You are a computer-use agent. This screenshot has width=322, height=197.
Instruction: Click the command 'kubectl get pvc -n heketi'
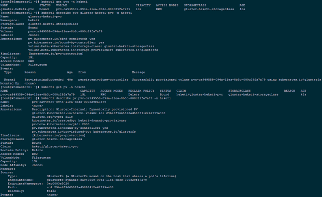[64, 2]
